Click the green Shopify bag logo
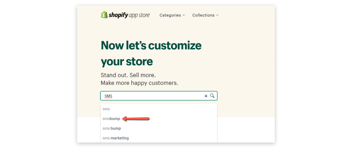 [x=104, y=15]
